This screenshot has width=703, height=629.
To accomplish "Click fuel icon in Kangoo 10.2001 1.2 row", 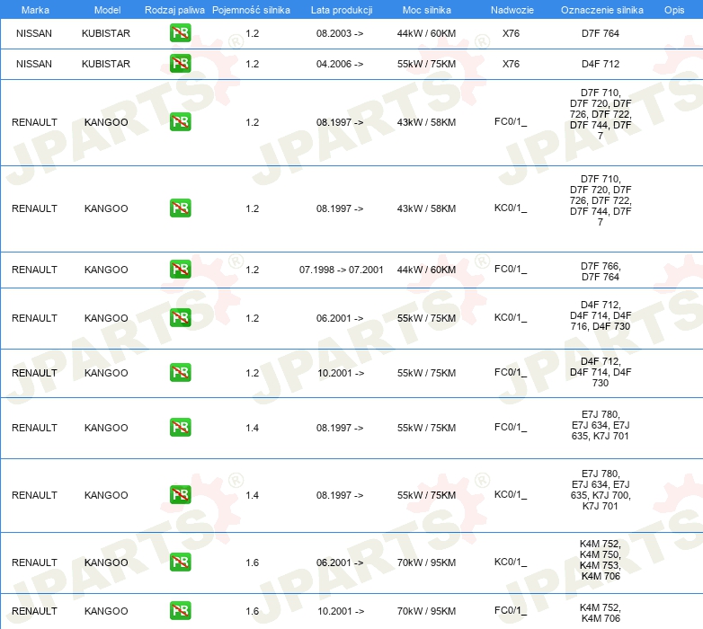I will pyautogui.click(x=180, y=373).
